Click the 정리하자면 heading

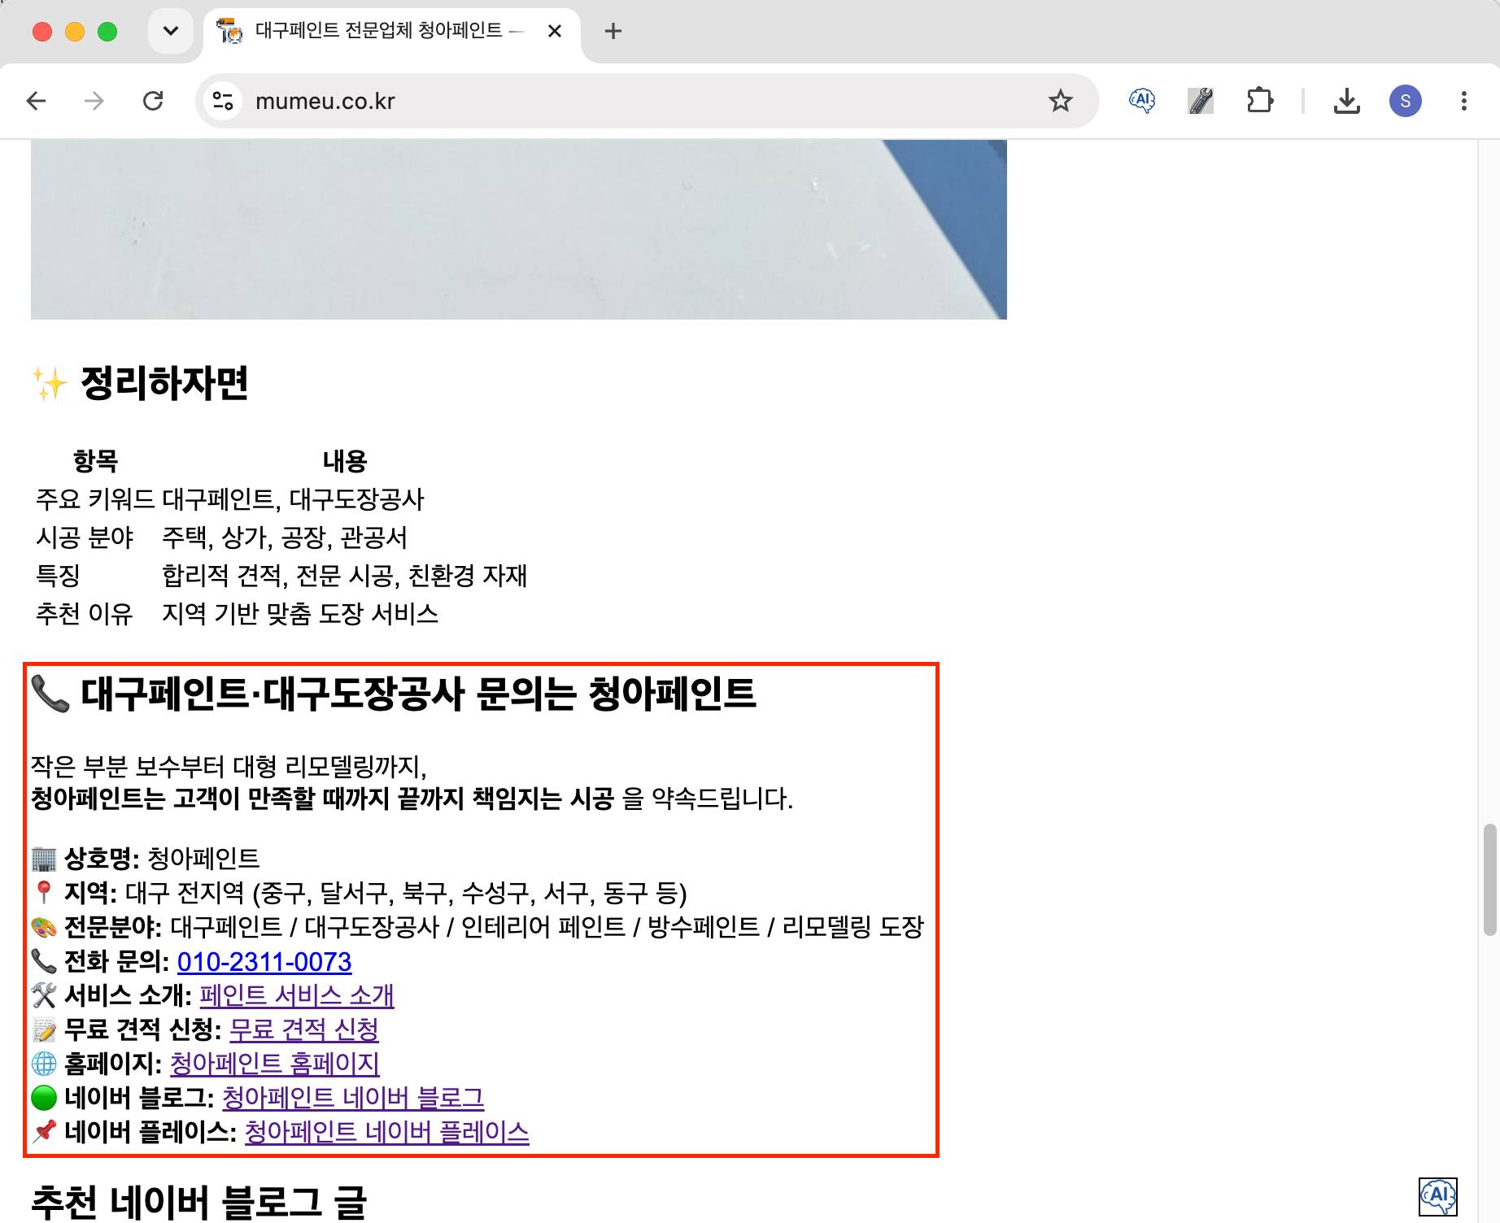(x=140, y=382)
